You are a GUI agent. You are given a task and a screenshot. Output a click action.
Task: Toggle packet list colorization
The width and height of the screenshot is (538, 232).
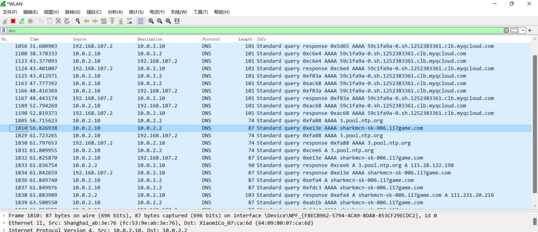pos(140,21)
